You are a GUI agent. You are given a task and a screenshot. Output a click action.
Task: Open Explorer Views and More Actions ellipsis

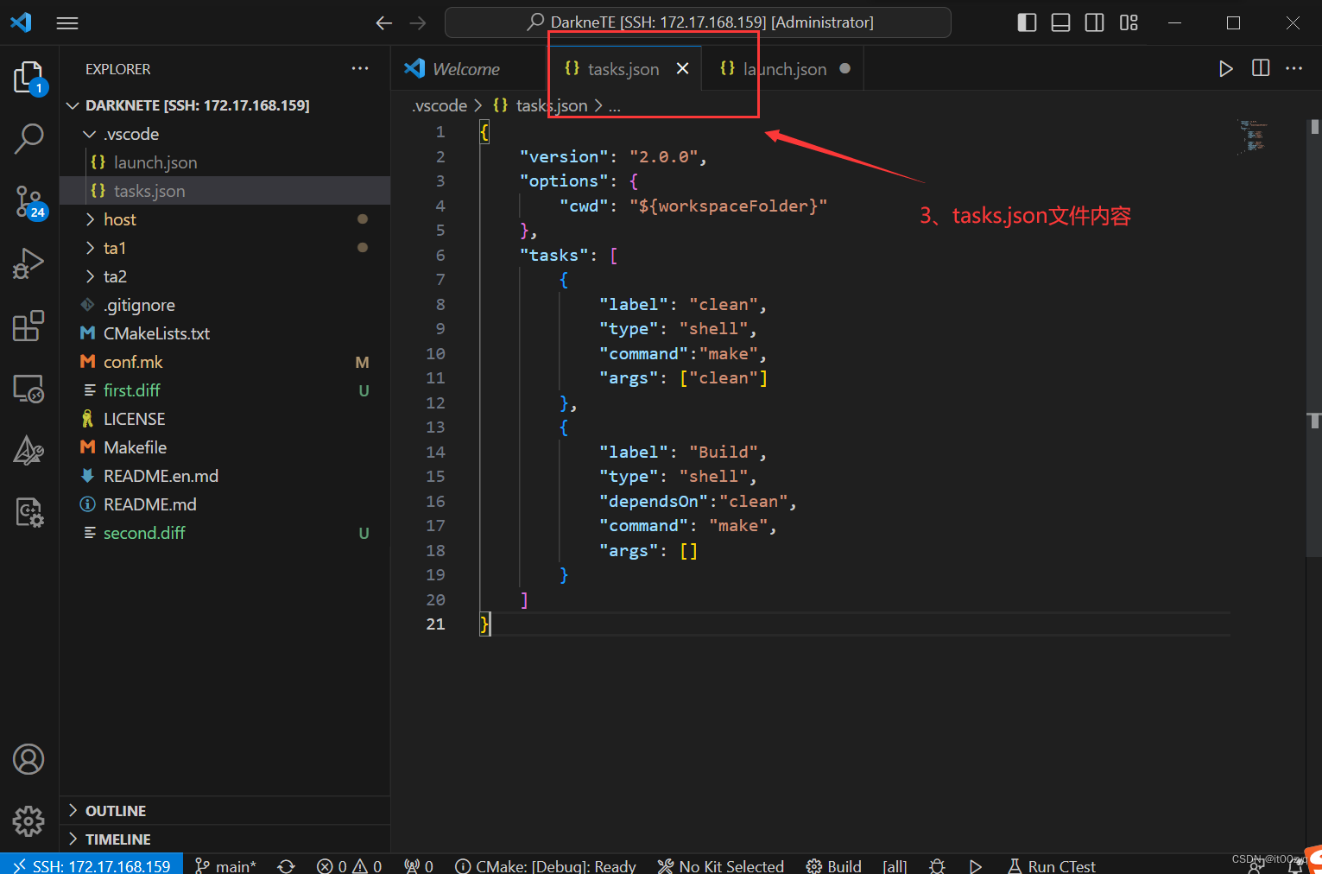click(360, 68)
